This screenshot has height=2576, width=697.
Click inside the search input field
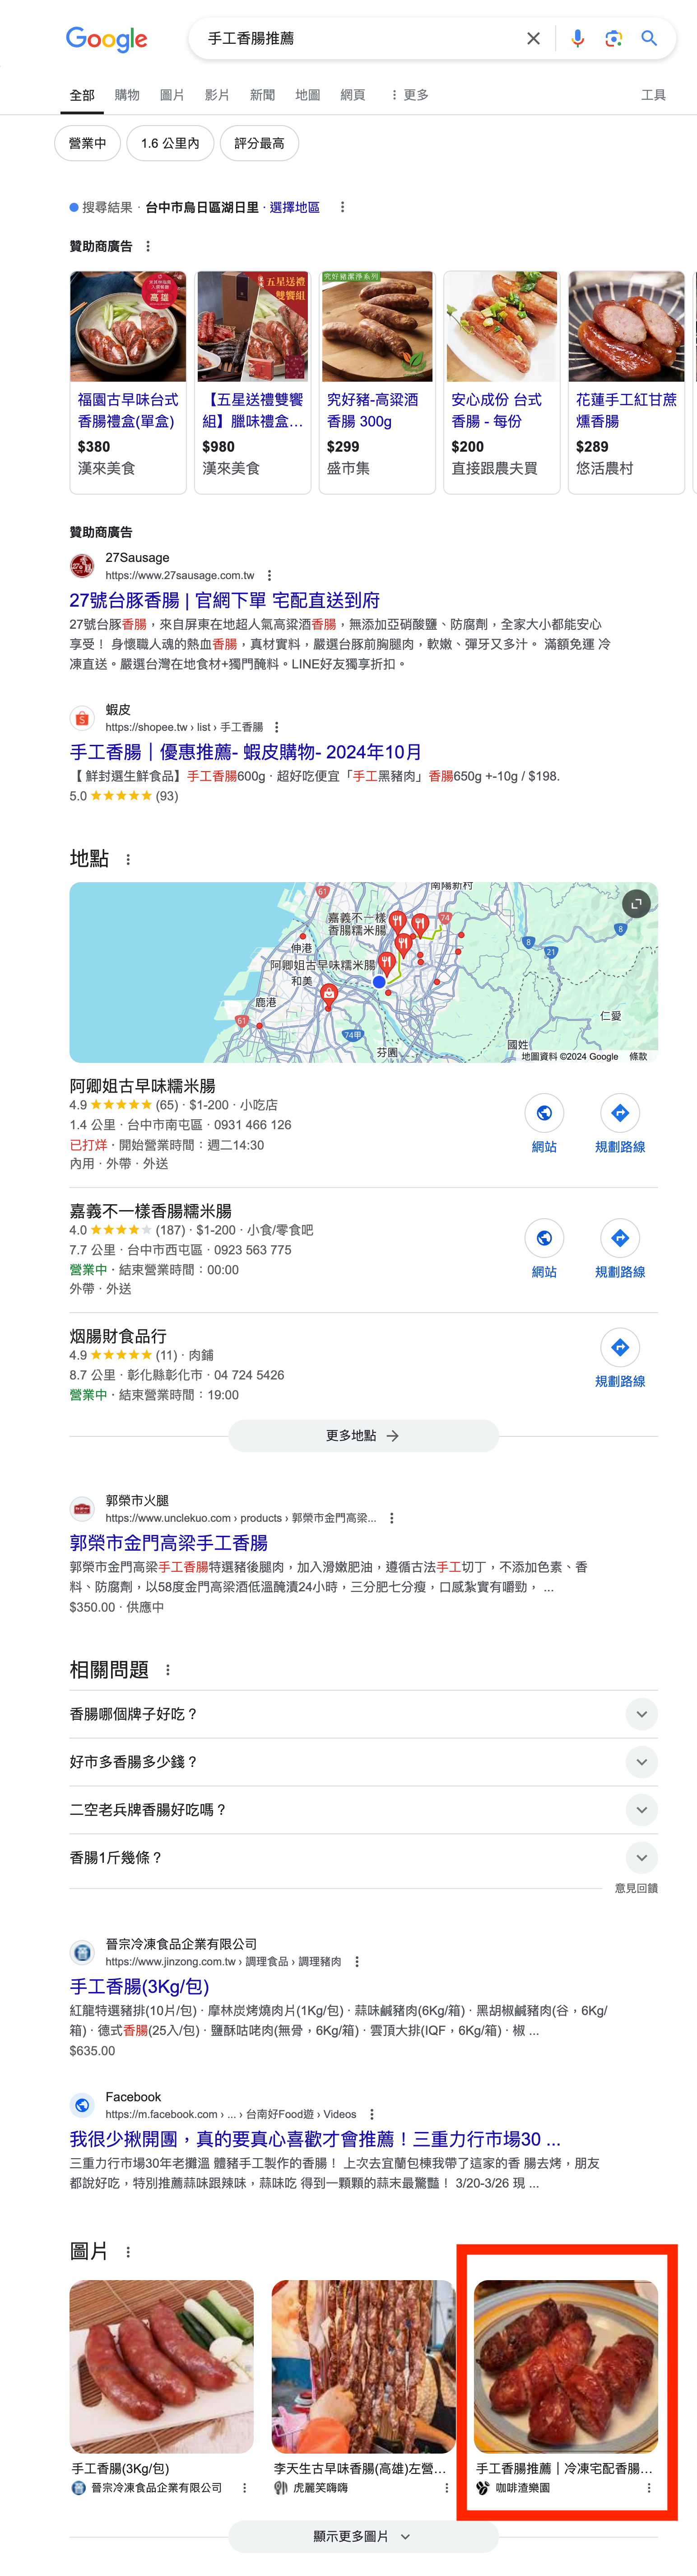tap(360, 38)
